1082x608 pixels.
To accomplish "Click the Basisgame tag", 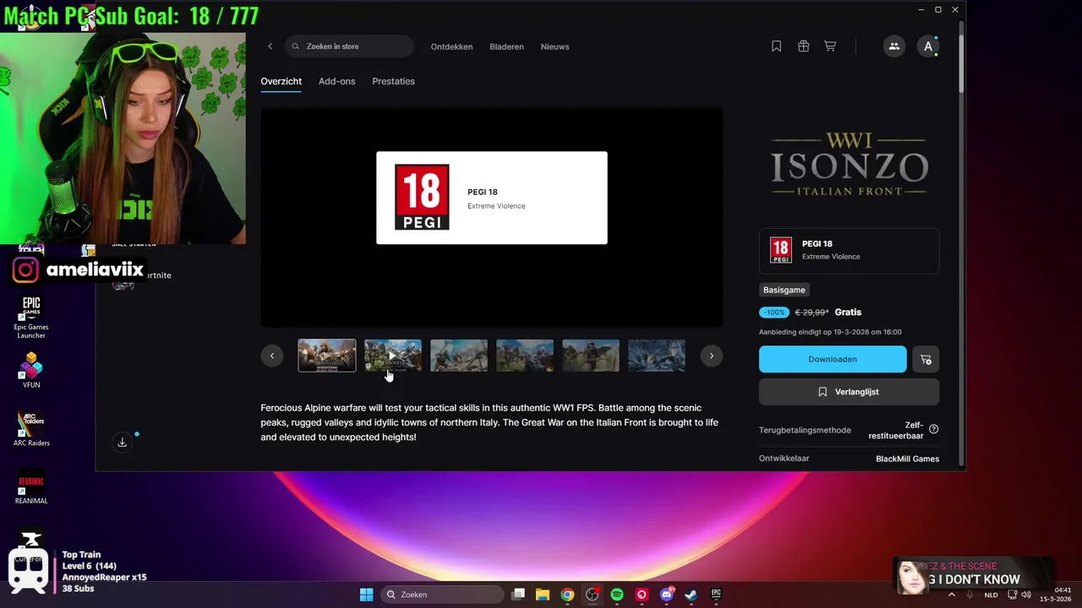I will [784, 290].
